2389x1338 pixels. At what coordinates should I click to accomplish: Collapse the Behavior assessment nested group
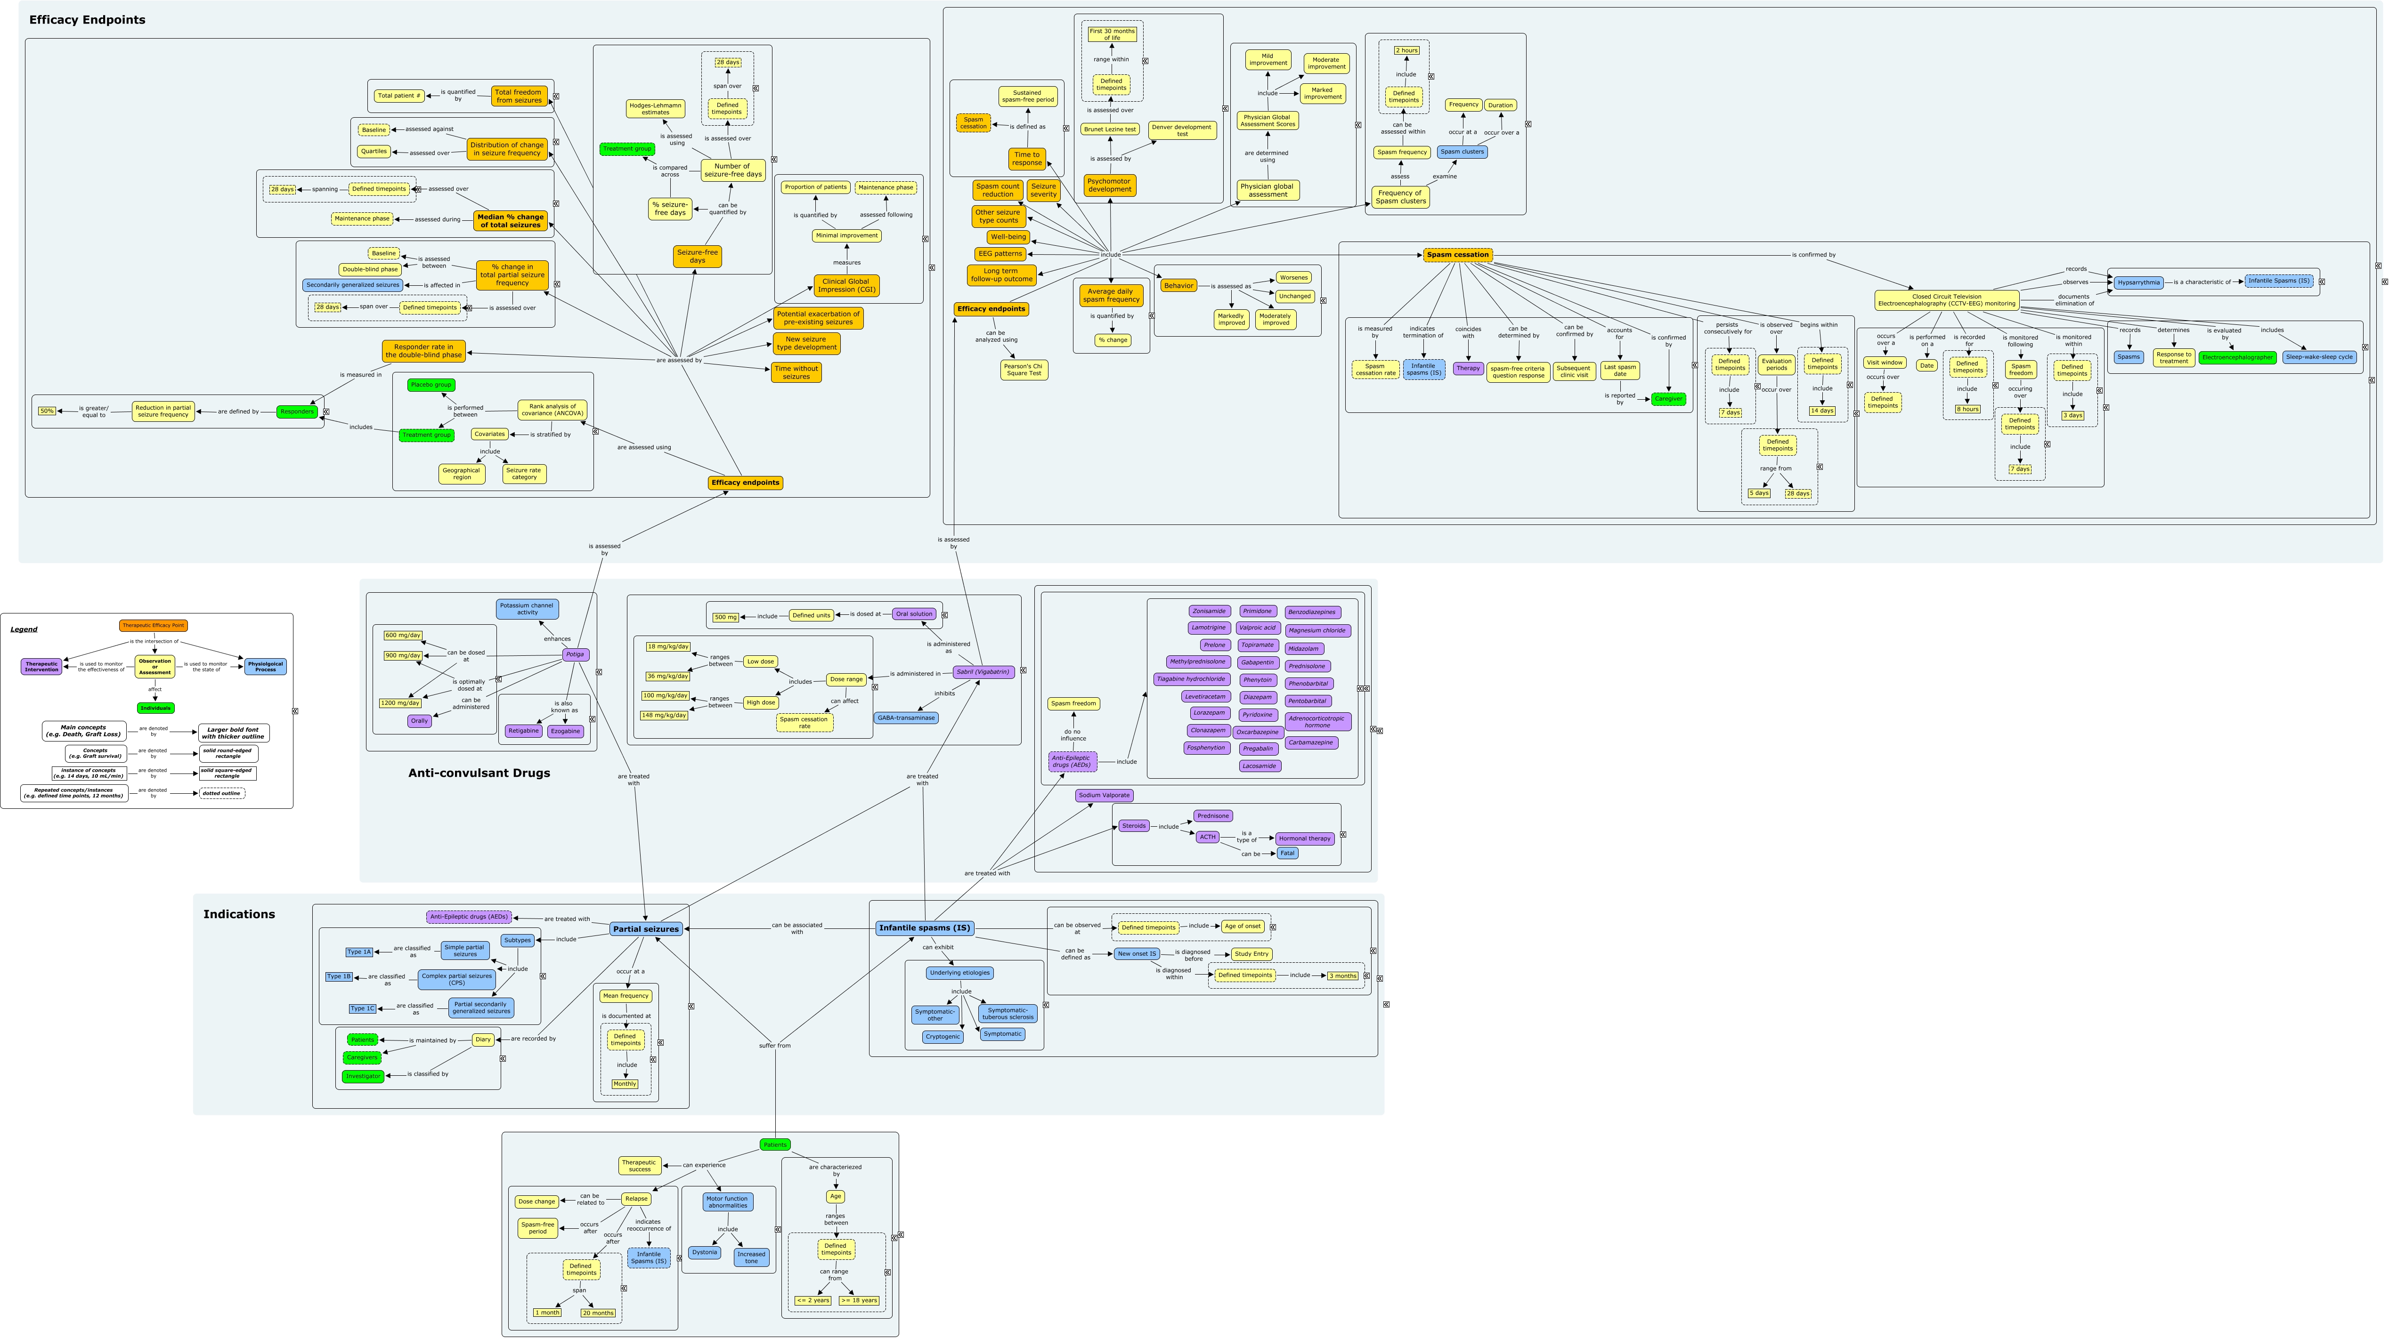1324,300
